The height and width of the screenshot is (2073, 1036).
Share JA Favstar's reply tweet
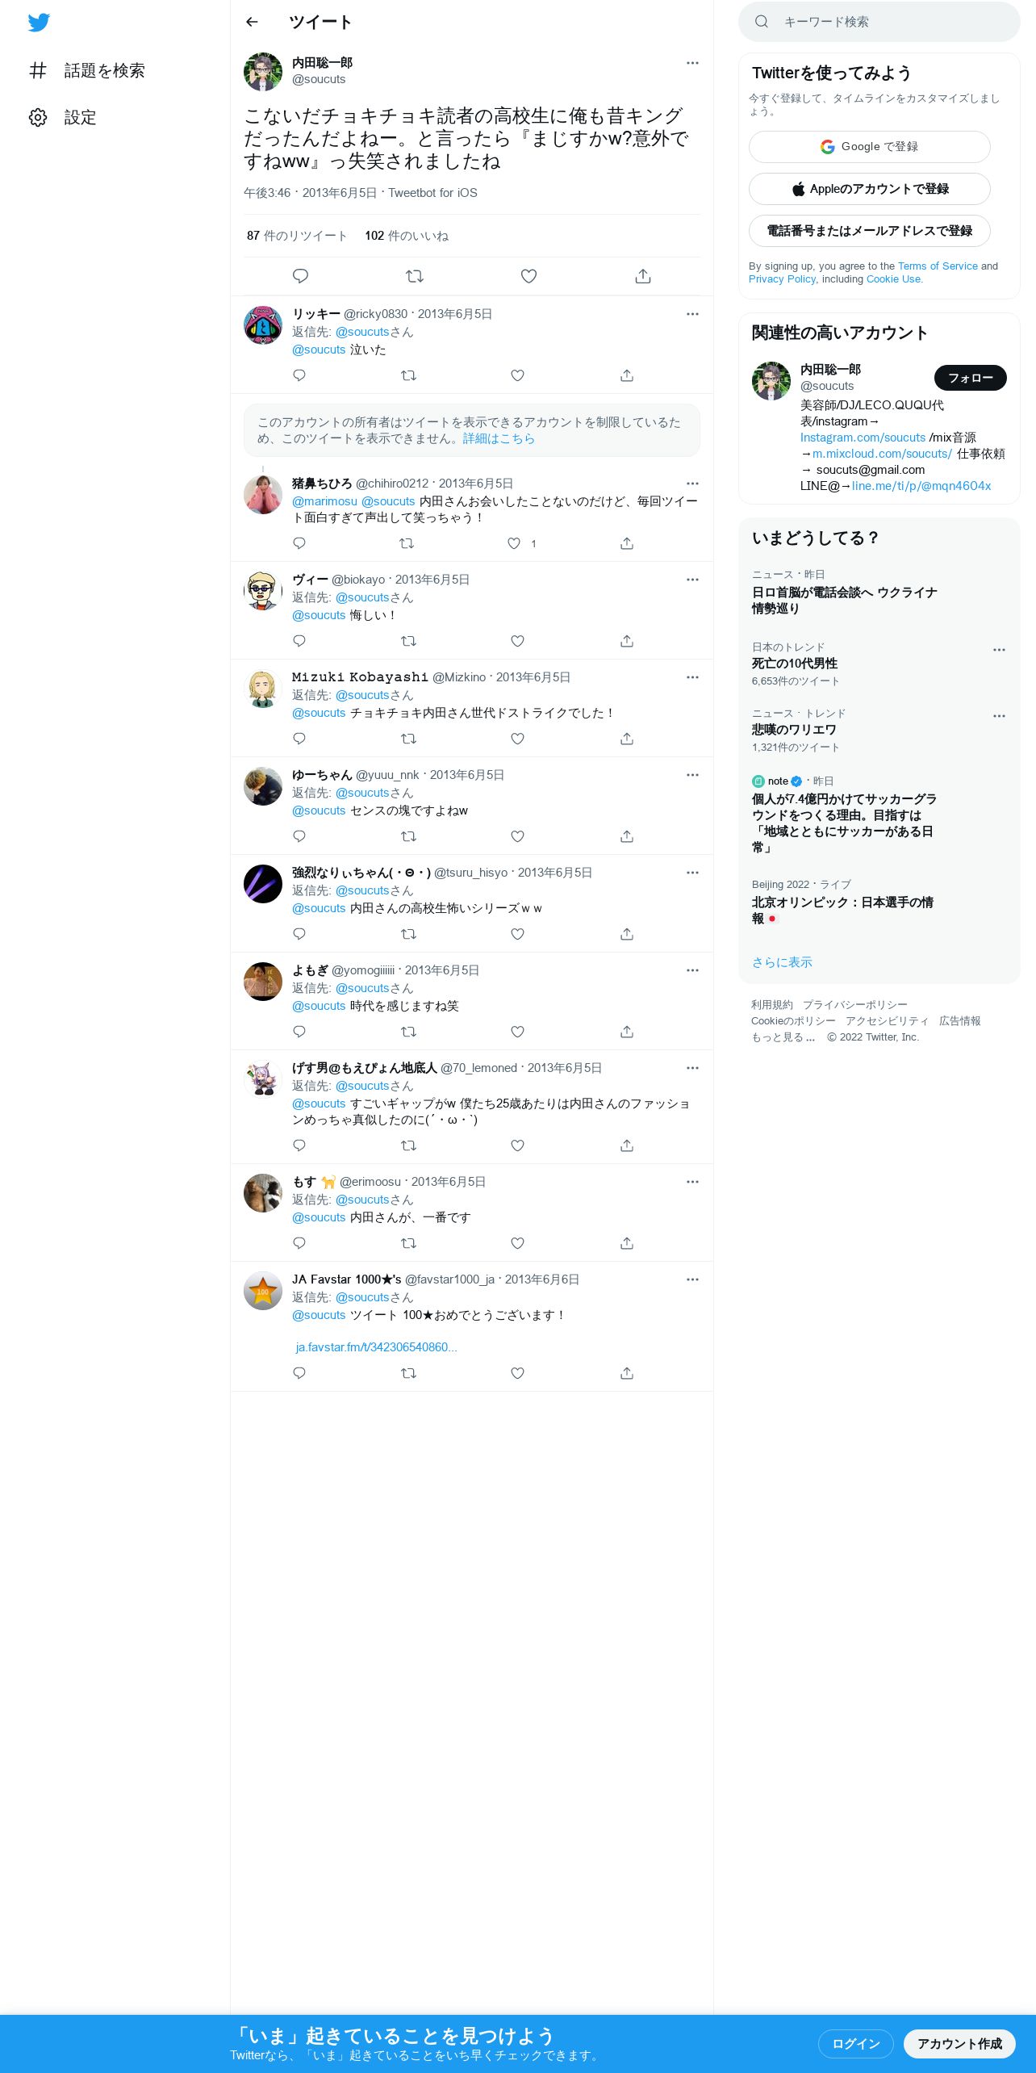(x=627, y=1373)
